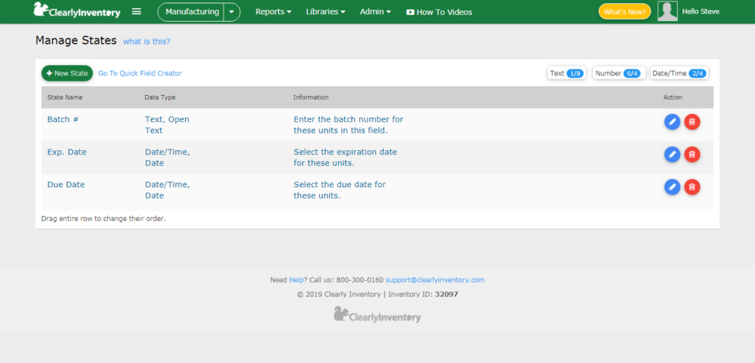Viewport: 755px width, 363px height.
Task: Click 'Enter the batch number' information text
Action: [x=349, y=125]
